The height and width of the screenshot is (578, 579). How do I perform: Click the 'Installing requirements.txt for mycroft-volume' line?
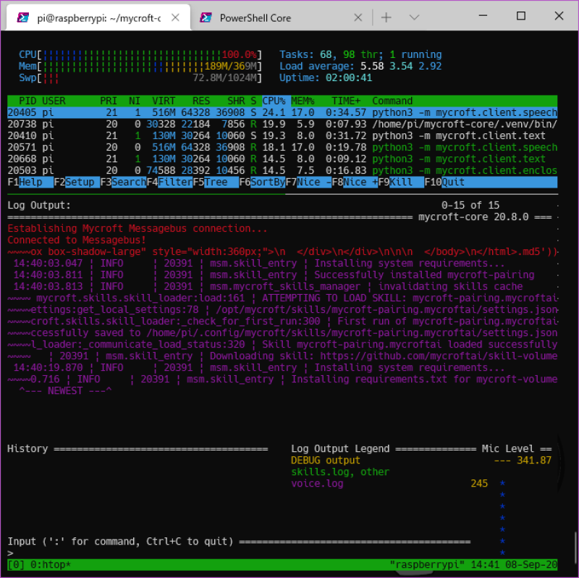[x=282, y=379]
